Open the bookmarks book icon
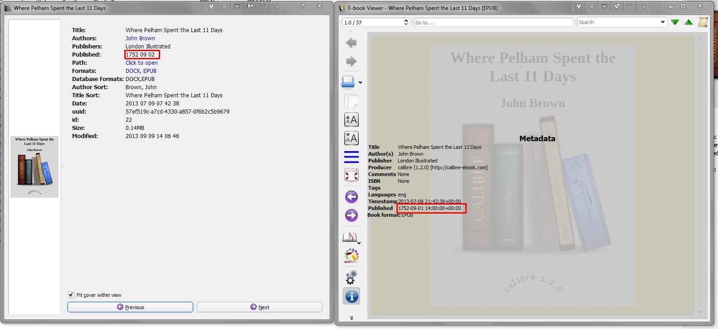 [349, 237]
